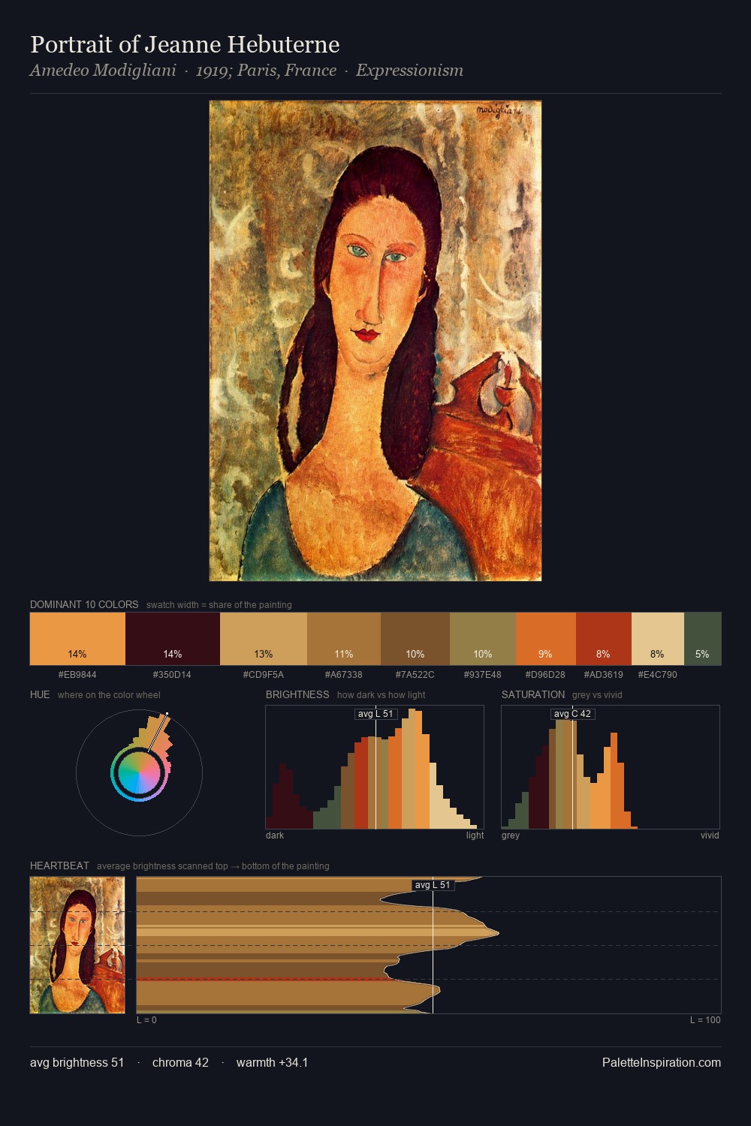Click the #7A522C hex code label
Viewport: 751px width, 1126px height.
415,675
